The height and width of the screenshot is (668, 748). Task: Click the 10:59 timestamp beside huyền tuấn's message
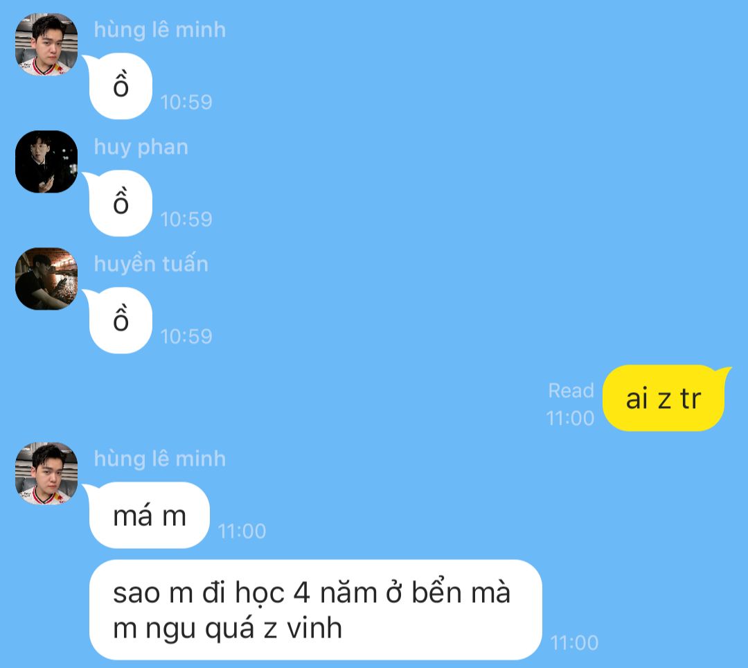pos(186,336)
